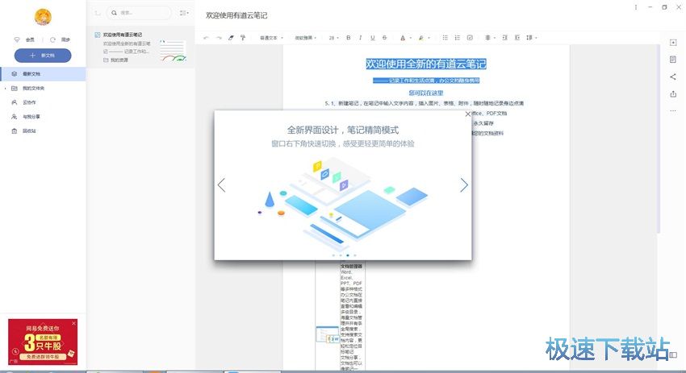This screenshot has height=373, width=686.
Task: Toggle strikethrough formatting
Action: (x=384, y=38)
